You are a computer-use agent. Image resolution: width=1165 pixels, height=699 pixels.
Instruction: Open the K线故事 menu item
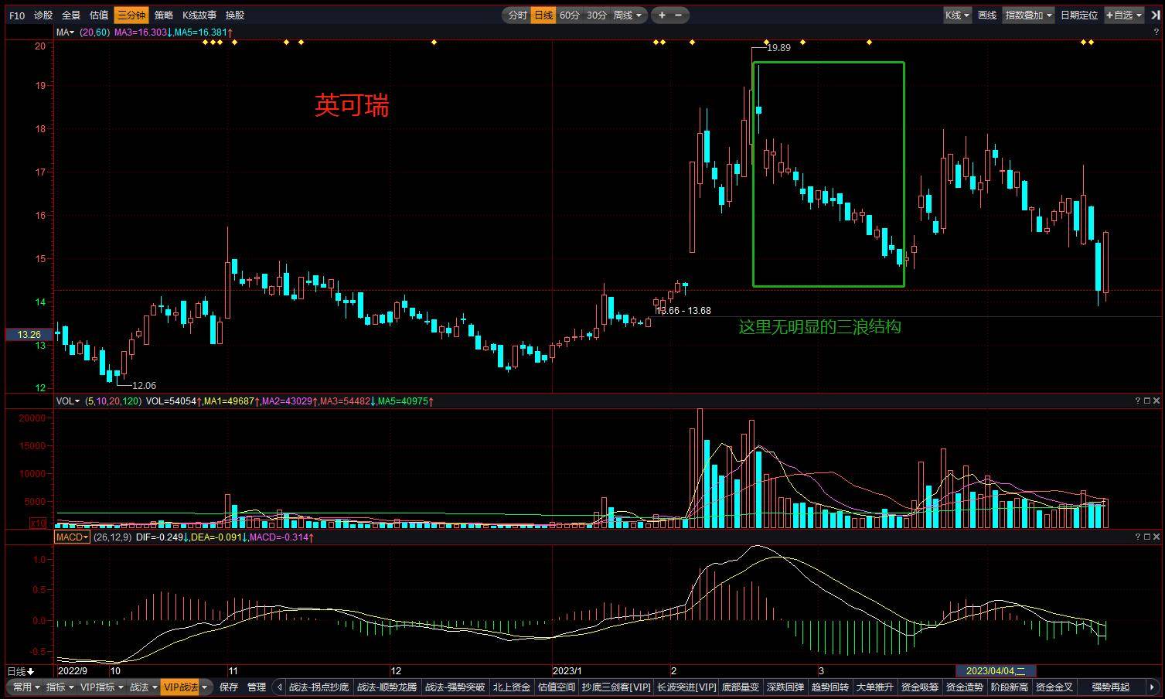pyautogui.click(x=199, y=15)
